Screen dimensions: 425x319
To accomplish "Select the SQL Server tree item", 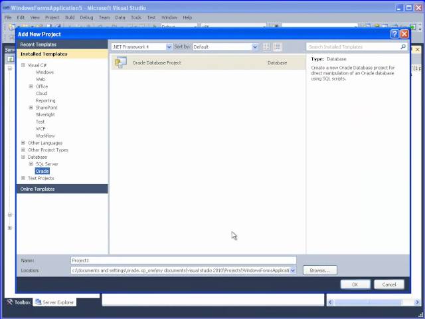I will [47, 164].
